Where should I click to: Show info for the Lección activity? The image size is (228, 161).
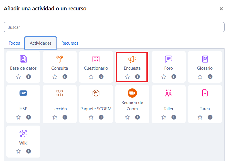[65, 117]
